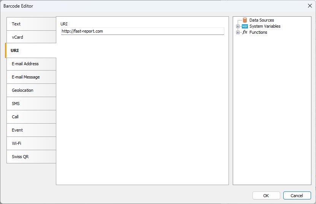Switch to the vCard tab
This screenshot has width=316, height=204.
coord(31,37)
